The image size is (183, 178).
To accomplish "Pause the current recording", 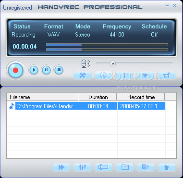I will point(46,70).
